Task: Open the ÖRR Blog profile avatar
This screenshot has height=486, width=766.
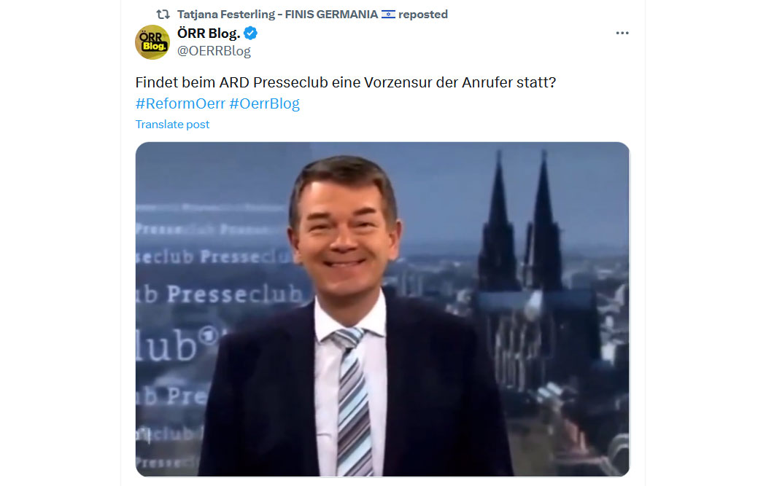Action: pyautogui.click(x=152, y=42)
